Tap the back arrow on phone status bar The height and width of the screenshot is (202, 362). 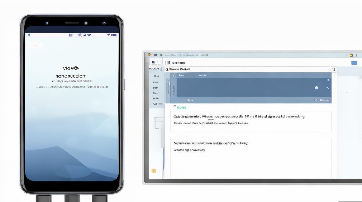coord(29,35)
